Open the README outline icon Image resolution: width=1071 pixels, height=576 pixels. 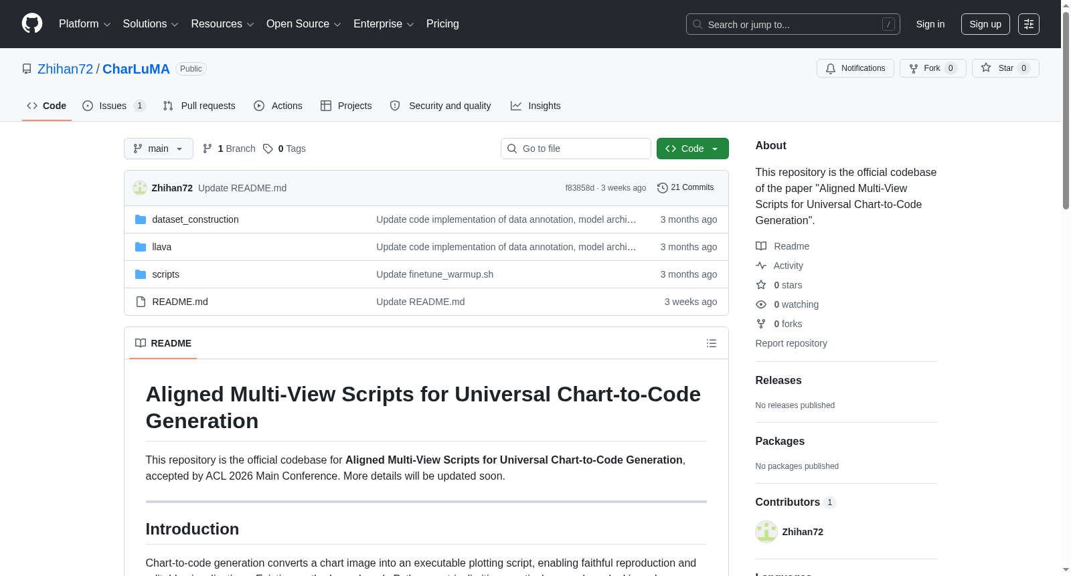[x=712, y=343]
